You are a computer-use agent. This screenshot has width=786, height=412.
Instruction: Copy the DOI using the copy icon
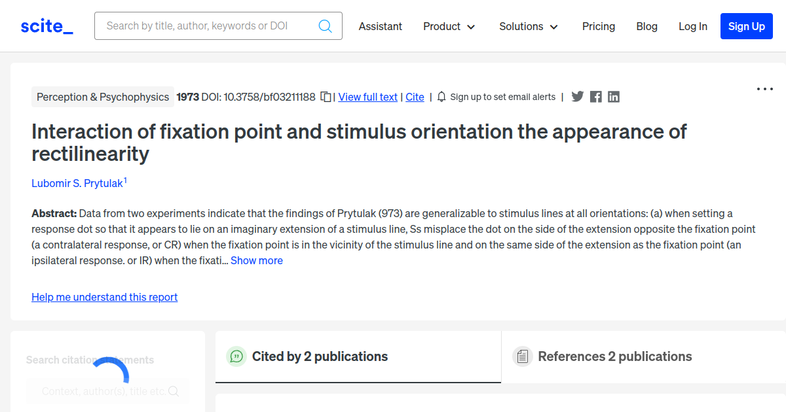point(326,95)
